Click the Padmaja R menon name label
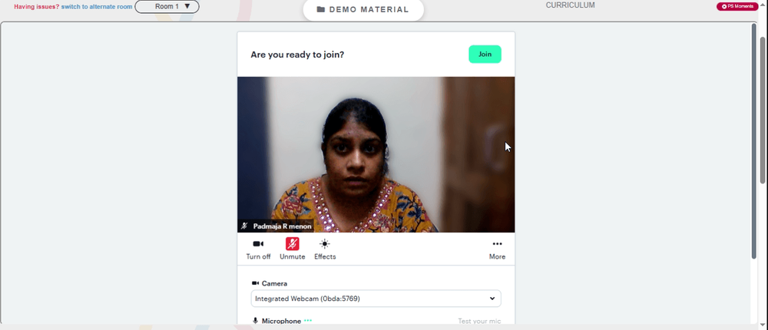The width and height of the screenshot is (768, 330). tap(282, 226)
